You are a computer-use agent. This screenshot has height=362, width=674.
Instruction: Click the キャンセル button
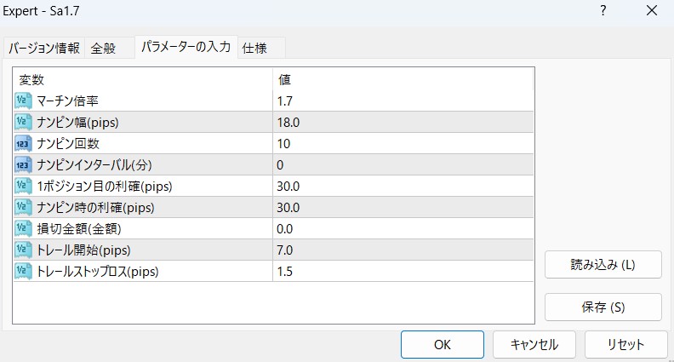pos(534,345)
